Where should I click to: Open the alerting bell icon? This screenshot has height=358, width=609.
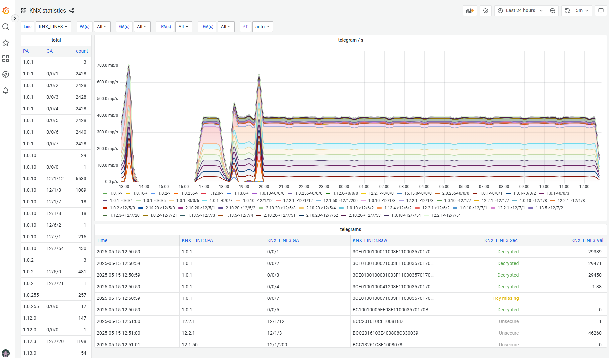6,90
